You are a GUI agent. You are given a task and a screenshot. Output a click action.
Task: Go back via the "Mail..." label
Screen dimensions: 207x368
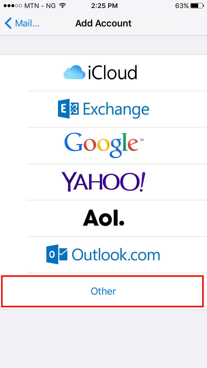(27, 23)
